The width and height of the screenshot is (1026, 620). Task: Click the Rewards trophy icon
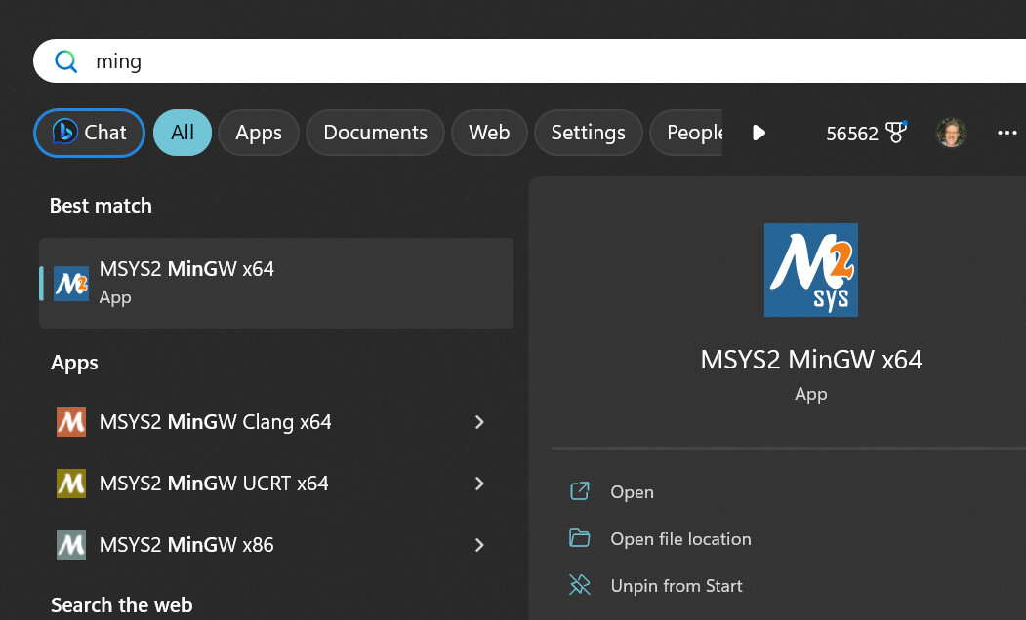pyautogui.click(x=896, y=132)
